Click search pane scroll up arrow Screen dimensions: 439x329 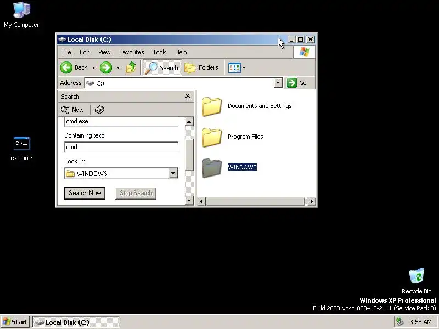click(x=189, y=122)
